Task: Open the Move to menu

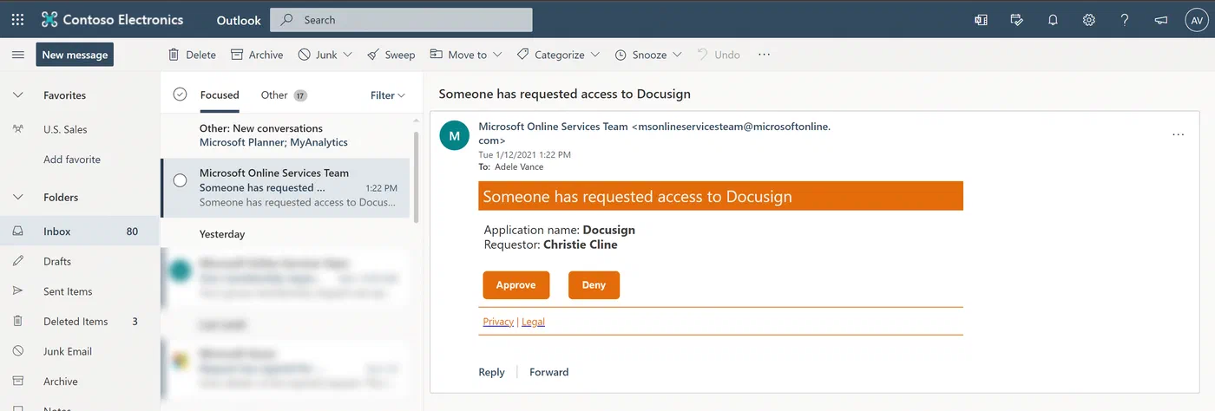Action: pos(466,55)
